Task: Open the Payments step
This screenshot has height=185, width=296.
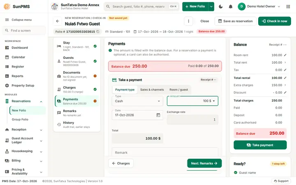Action: pyautogui.click(x=77, y=101)
